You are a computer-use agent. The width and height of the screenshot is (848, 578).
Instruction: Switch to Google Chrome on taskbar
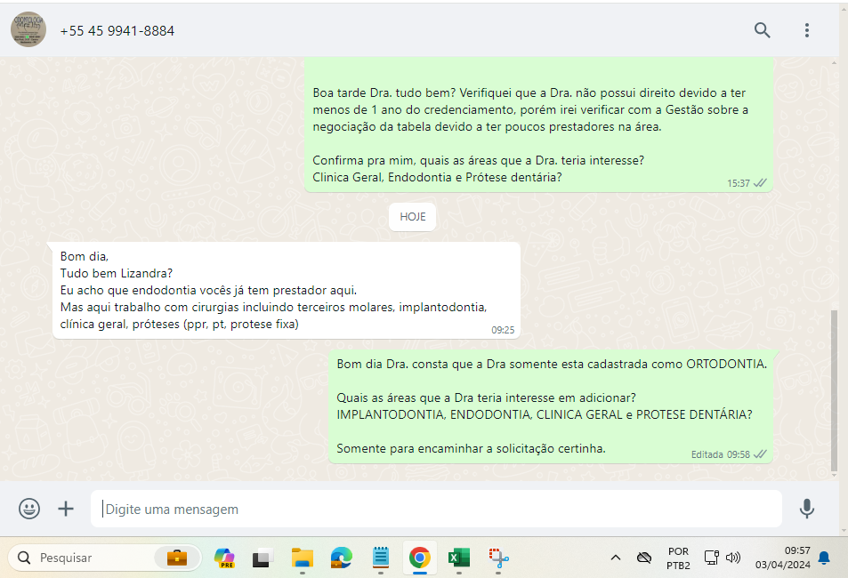420,558
